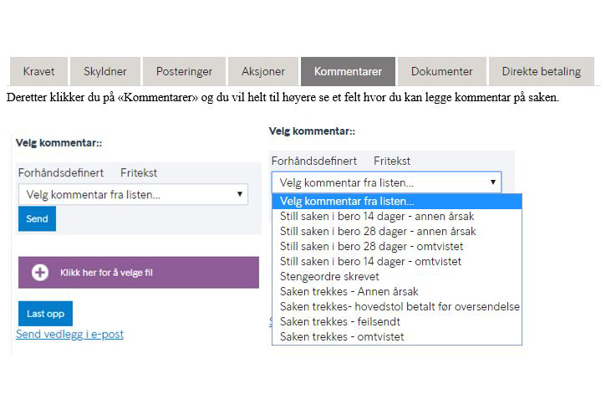Switch to Fritekst in left comment panel
The image size is (606, 415).
(139, 173)
